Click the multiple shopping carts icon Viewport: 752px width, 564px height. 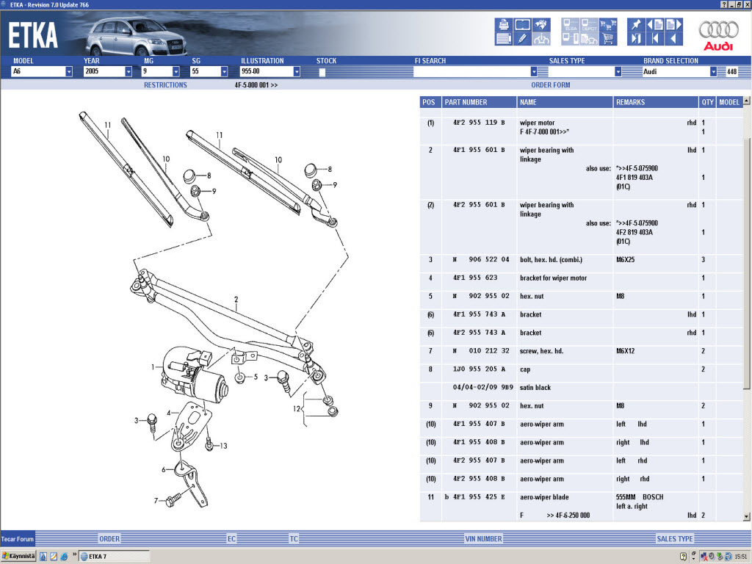point(607,24)
